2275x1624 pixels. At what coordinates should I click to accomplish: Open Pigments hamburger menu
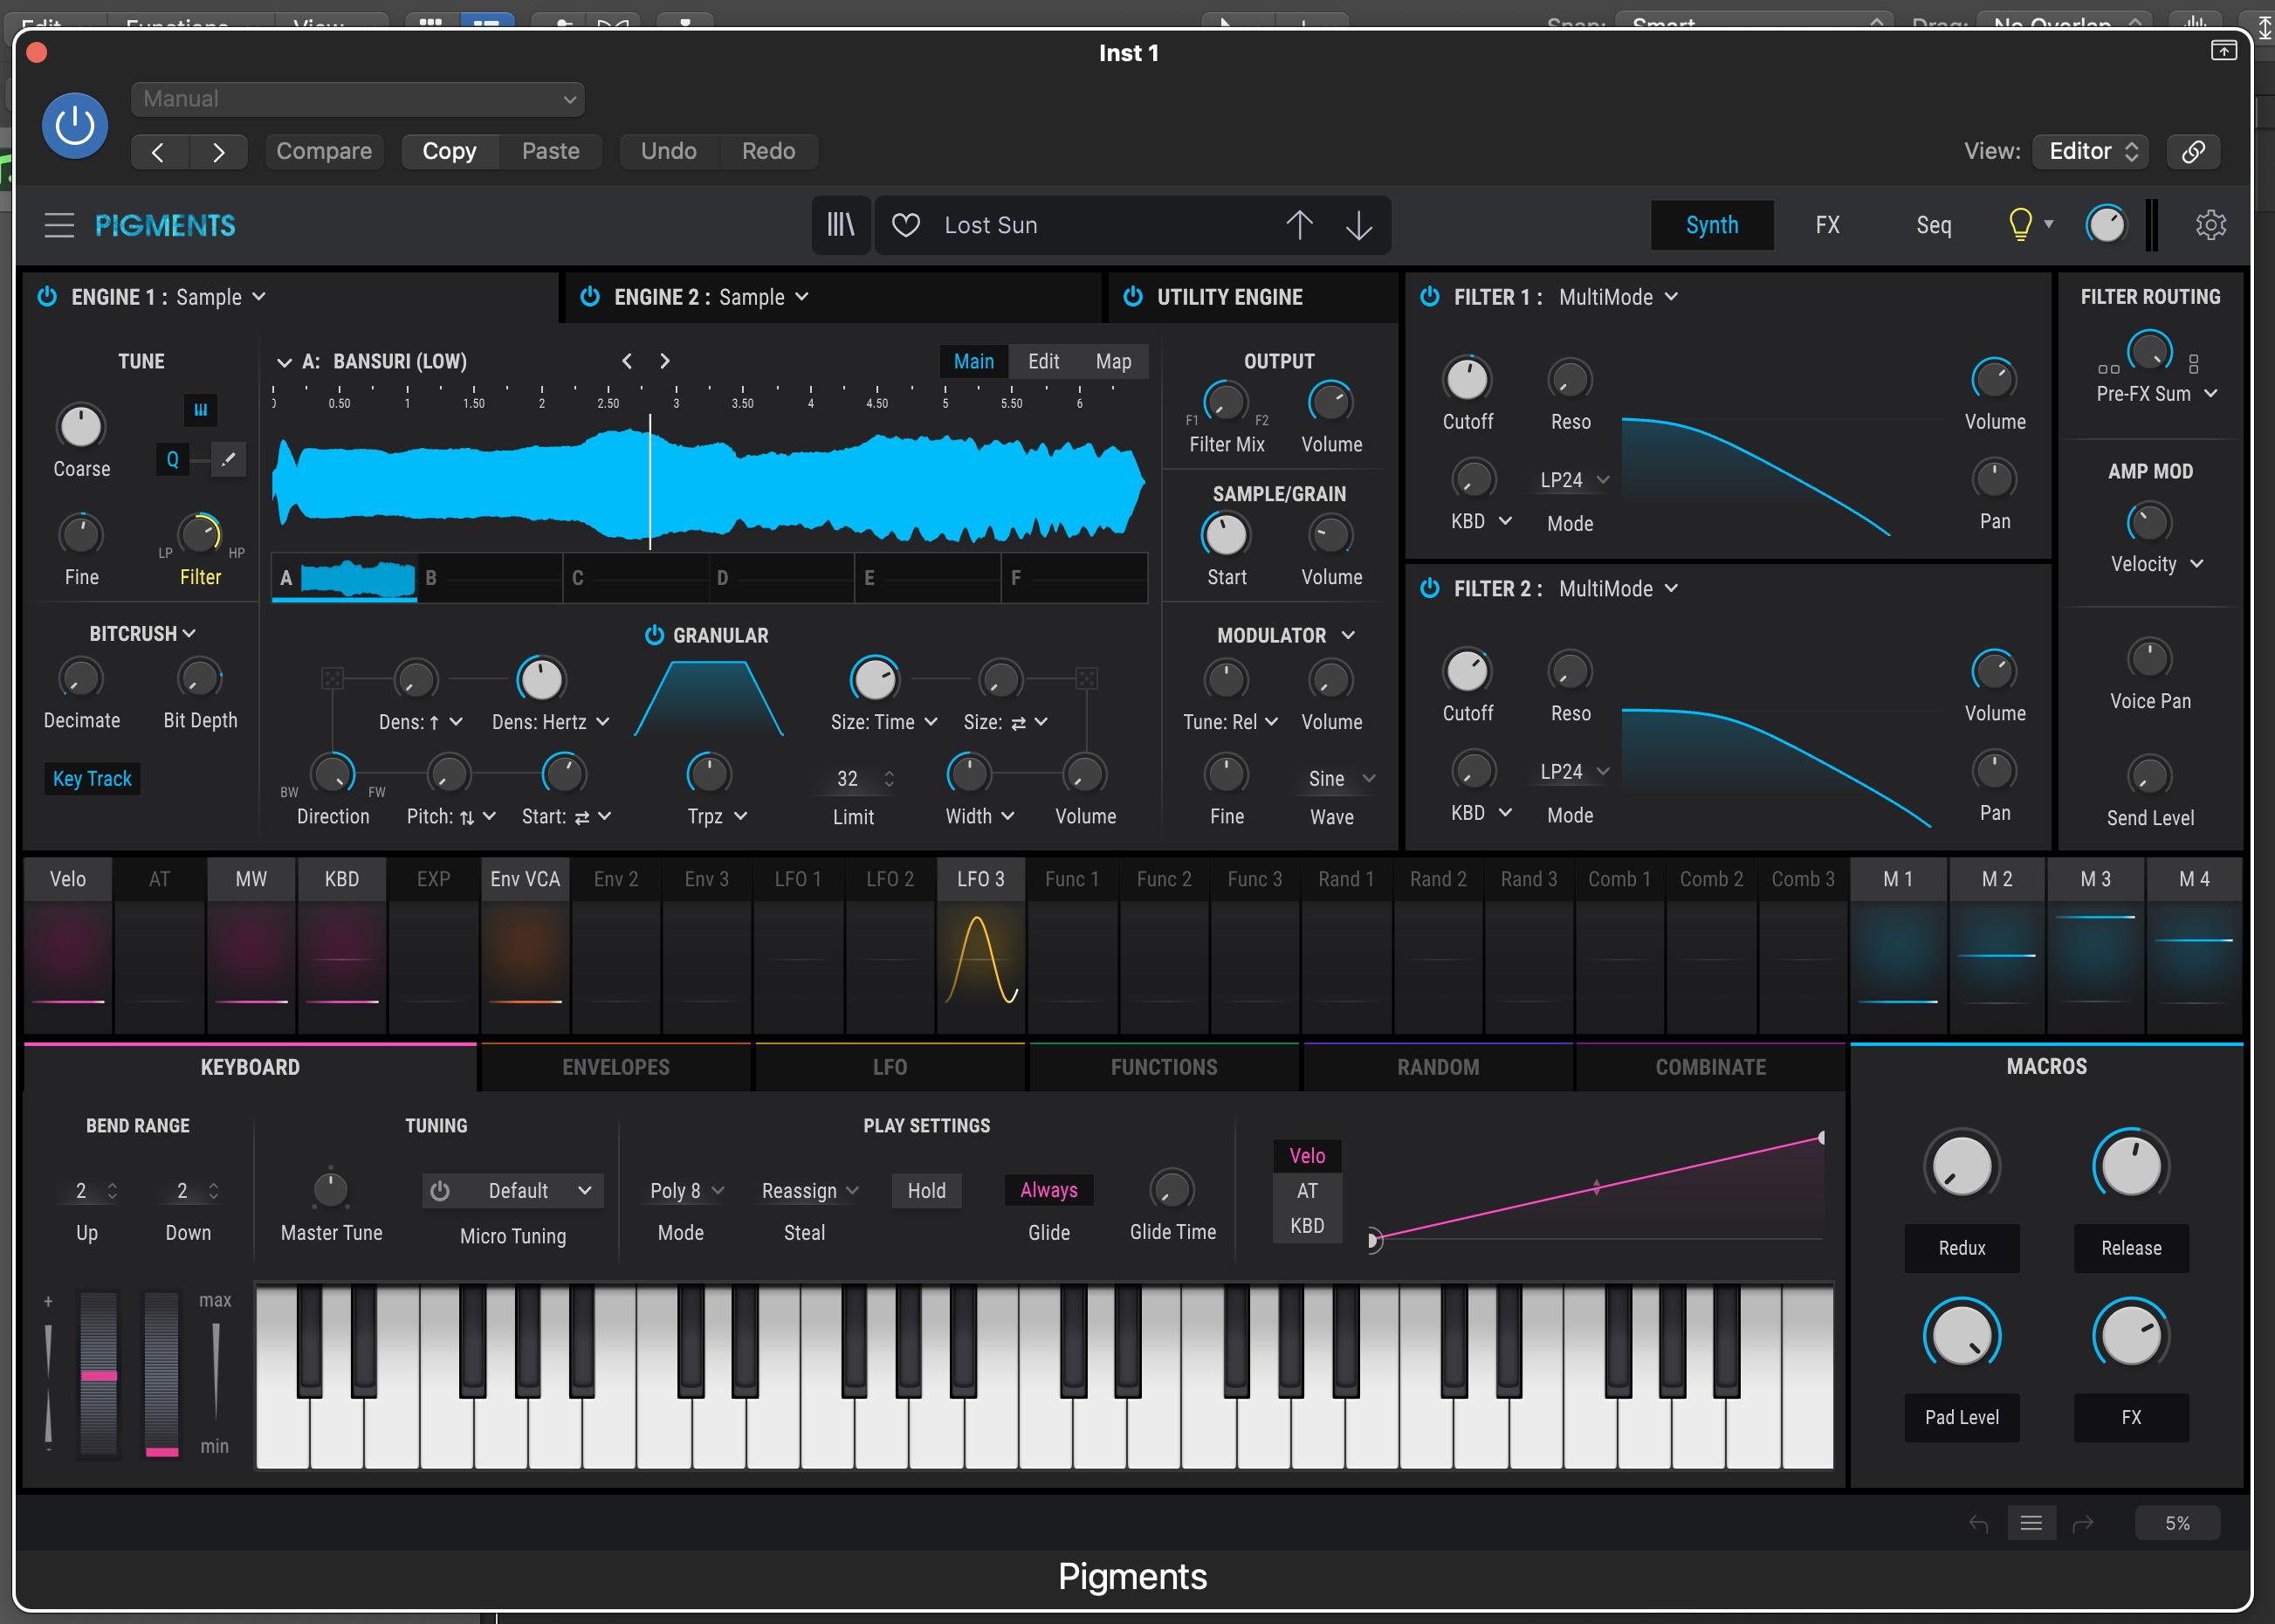[59, 225]
